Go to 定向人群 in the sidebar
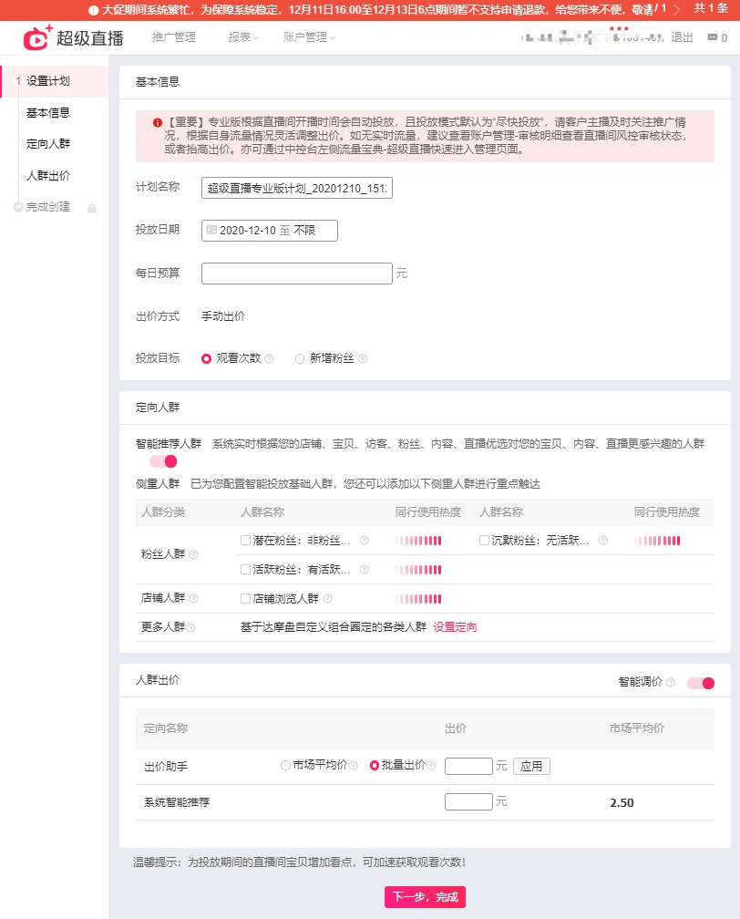 pyautogui.click(x=48, y=144)
